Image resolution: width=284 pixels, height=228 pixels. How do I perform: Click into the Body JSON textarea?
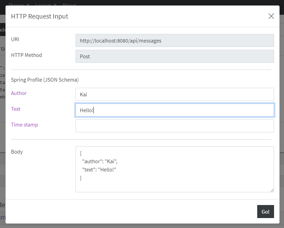tap(174, 169)
